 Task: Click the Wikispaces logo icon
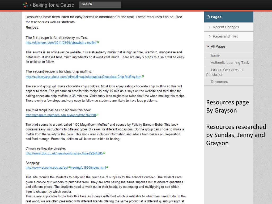pyautogui.click(x=25, y=5)
